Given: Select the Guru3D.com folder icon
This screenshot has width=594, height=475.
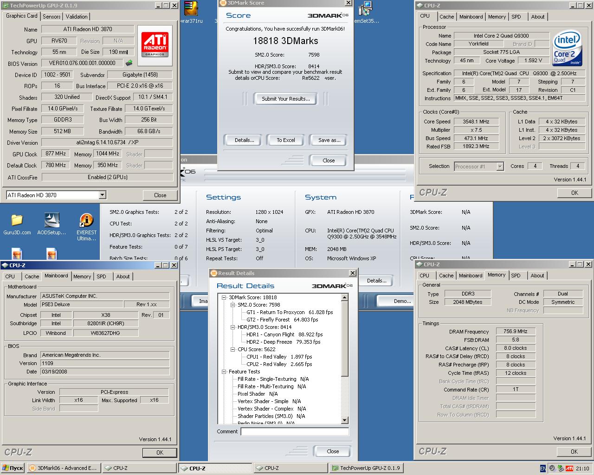Looking at the screenshot, I should pos(17,220).
